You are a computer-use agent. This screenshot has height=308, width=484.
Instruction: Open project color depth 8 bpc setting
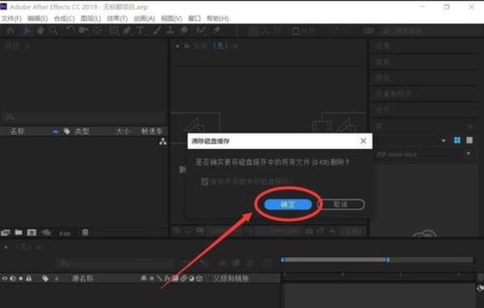pyautogui.click(x=65, y=233)
